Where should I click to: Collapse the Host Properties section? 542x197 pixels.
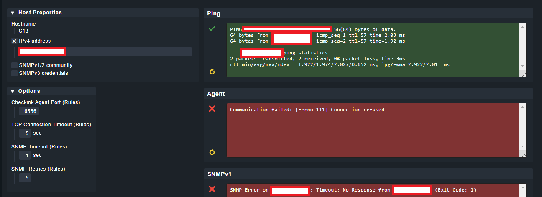pos(13,13)
